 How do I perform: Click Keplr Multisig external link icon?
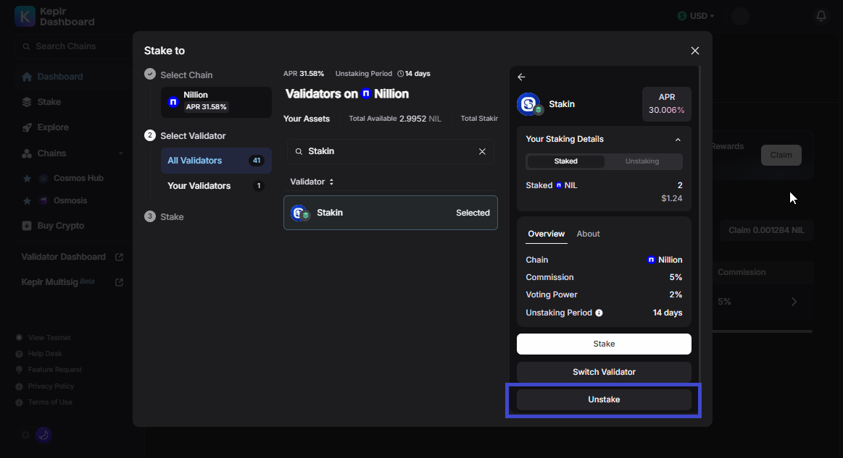point(120,282)
